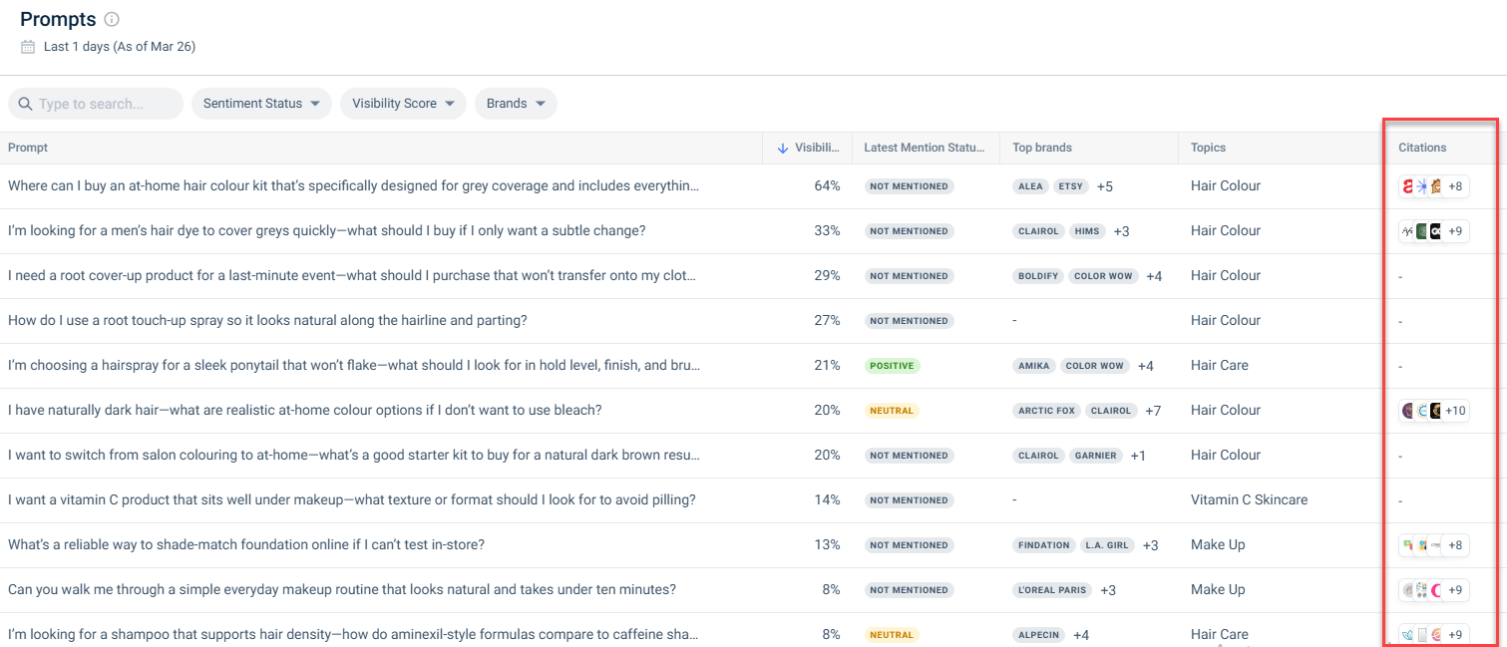Click the POSITIVE sentiment badge
The height and width of the screenshot is (647, 1507).
point(892,366)
